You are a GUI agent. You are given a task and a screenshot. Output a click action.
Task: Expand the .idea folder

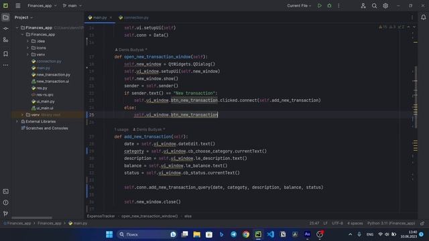(27, 41)
